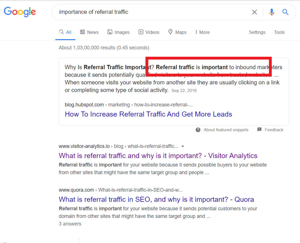Open the HubSpot referral traffic article link
The image size is (300, 243).
pos(148,114)
